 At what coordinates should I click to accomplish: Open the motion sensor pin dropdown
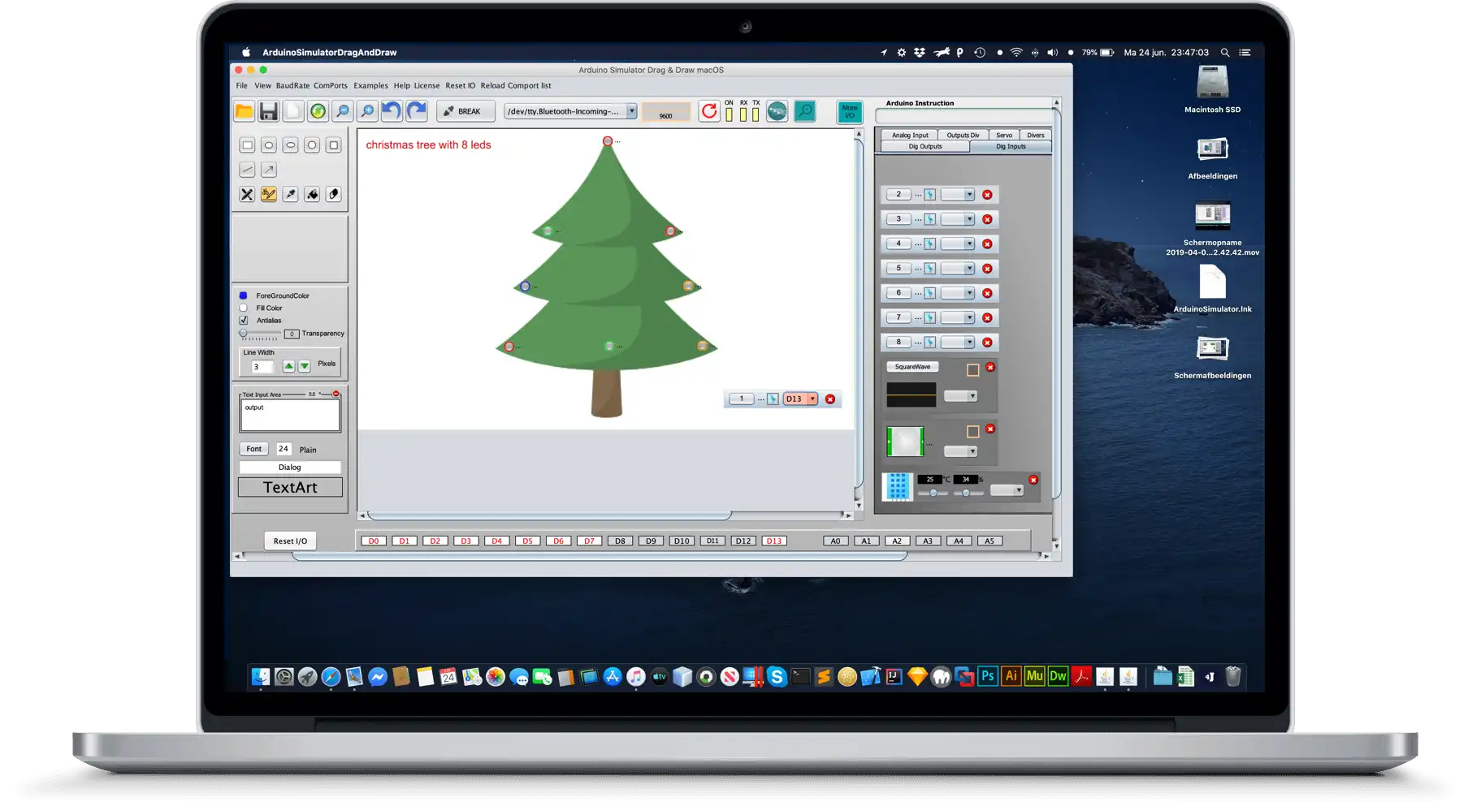click(x=961, y=451)
